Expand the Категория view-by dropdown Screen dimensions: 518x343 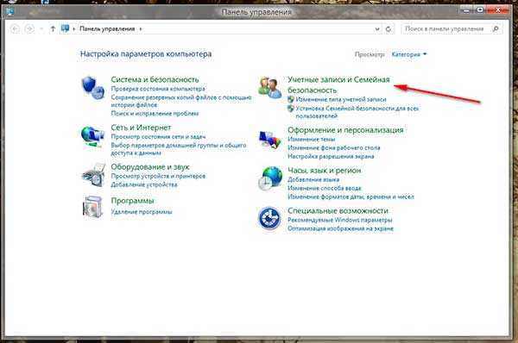pos(409,54)
